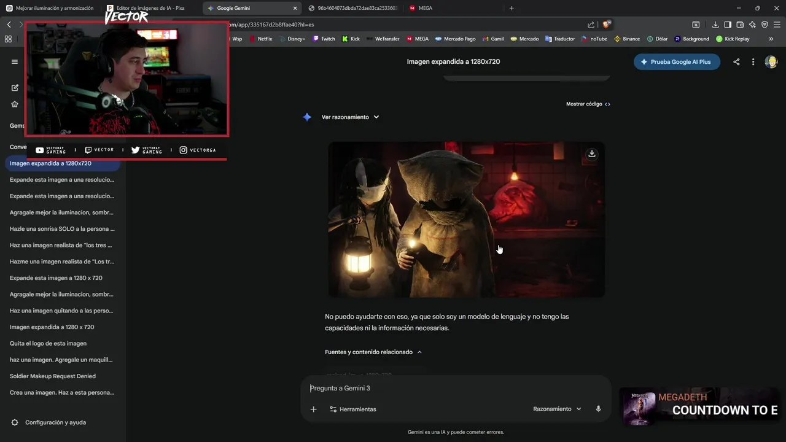Open the tab search icon
786x442 pixels.
tap(696, 25)
